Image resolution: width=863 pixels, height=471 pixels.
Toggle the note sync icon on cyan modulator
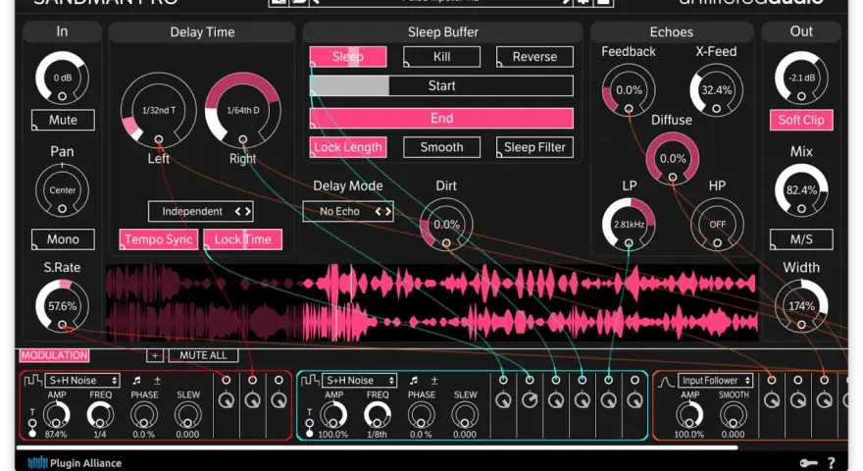click(414, 380)
